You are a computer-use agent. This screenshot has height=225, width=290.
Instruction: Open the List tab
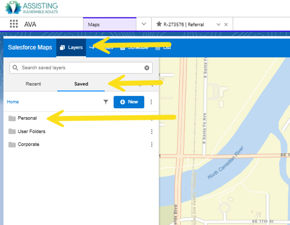pyautogui.click(x=163, y=47)
